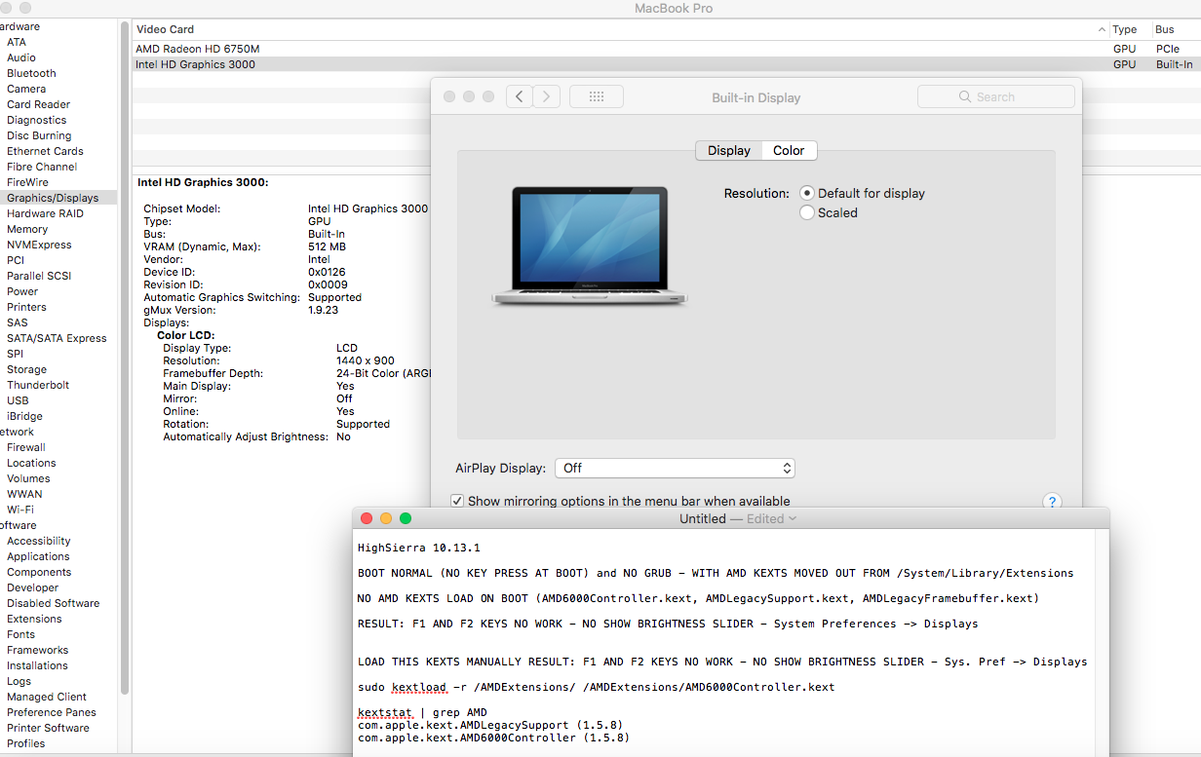Select Ethernet Cards in the sidebar
The height and width of the screenshot is (757, 1201).
45,151
